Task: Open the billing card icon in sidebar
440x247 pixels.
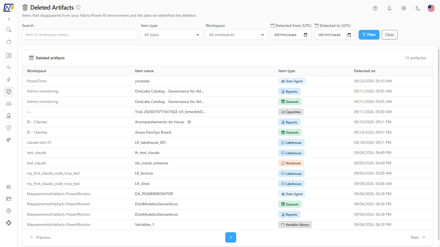Action: pos(9,199)
